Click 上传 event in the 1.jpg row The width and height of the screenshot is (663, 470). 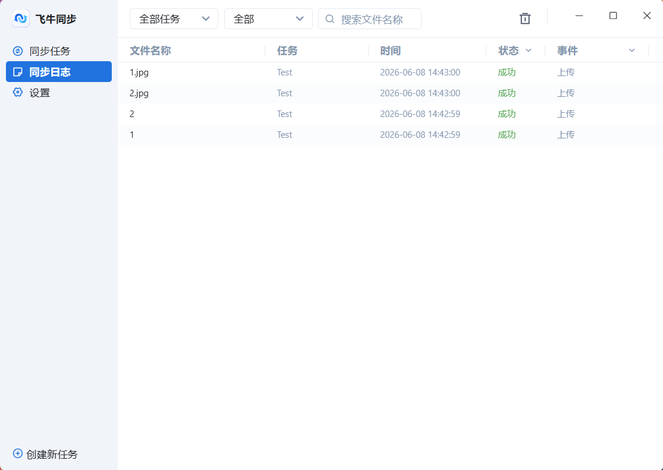coord(565,72)
